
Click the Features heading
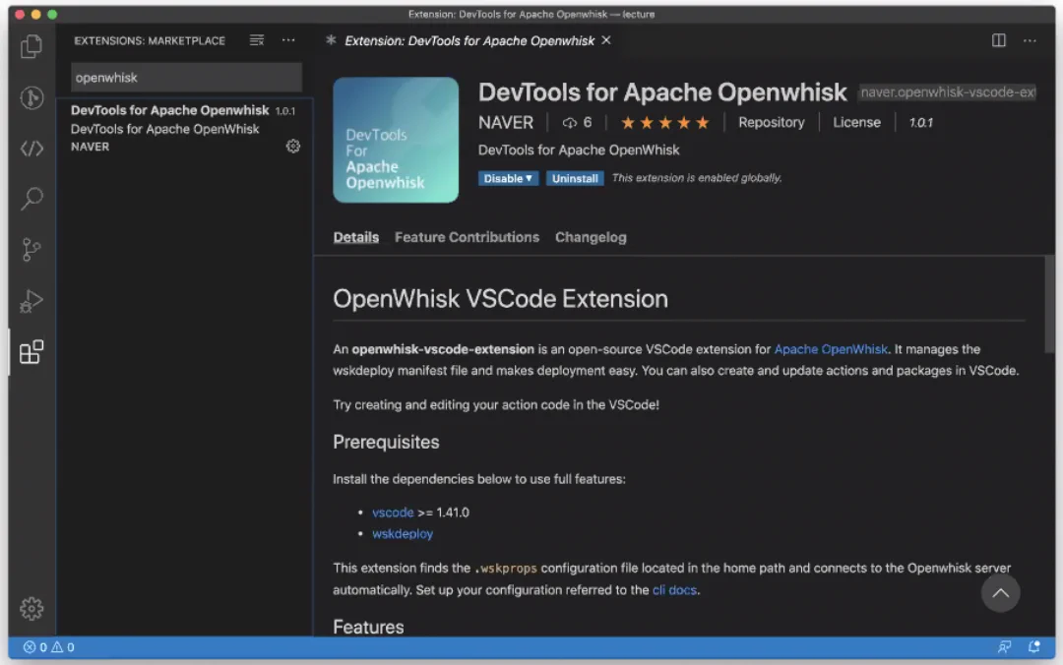pyautogui.click(x=368, y=627)
